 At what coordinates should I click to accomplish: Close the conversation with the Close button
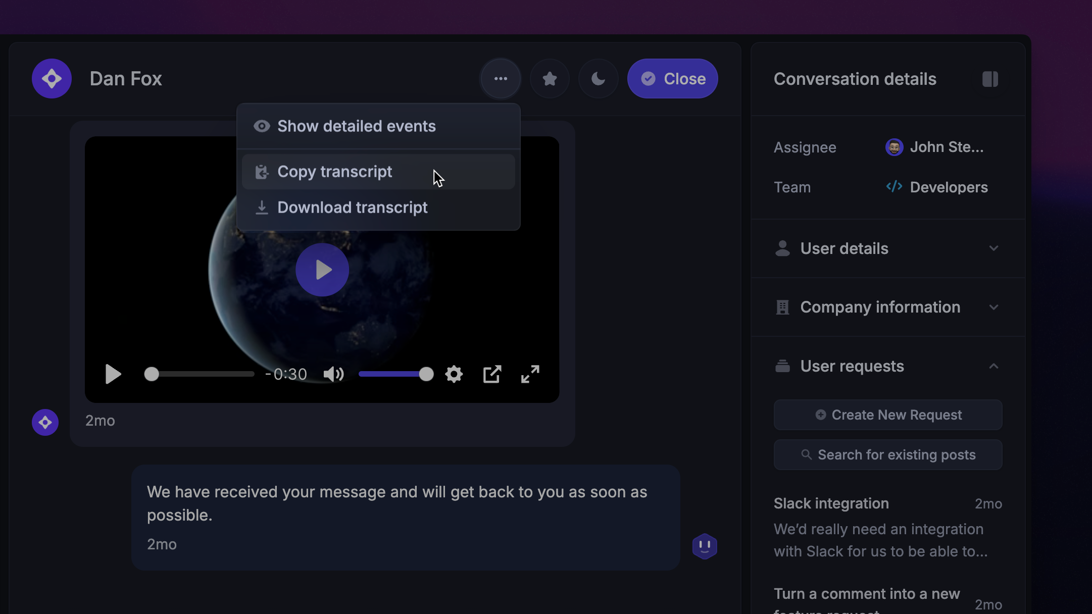672,79
